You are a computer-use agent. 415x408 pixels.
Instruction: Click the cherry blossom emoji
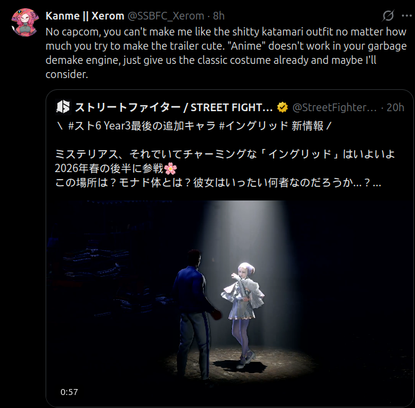coord(170,169)
